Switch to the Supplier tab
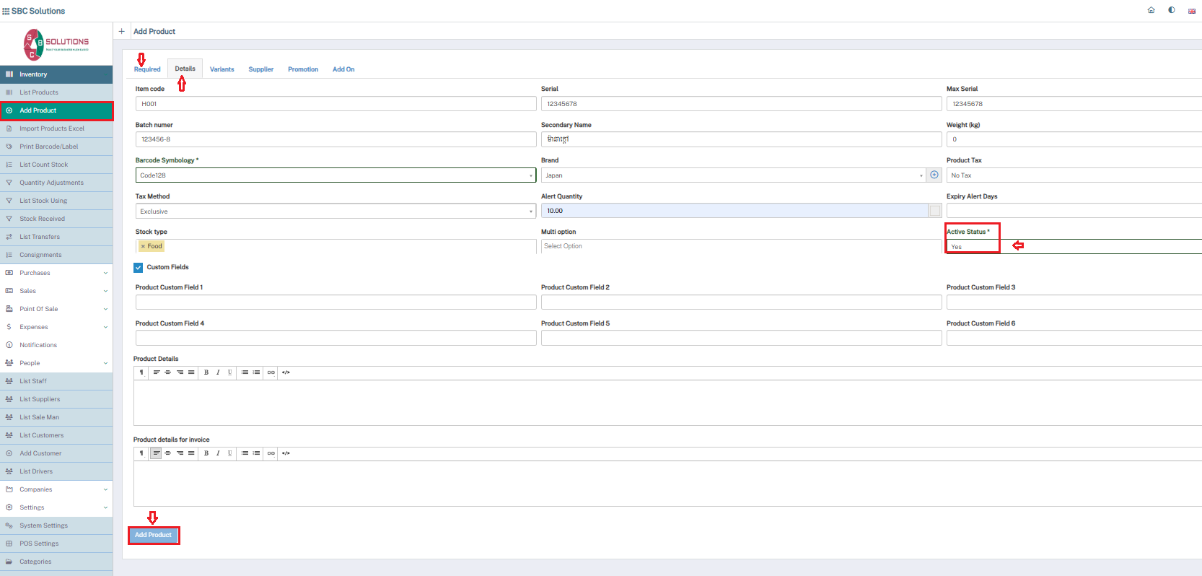The height and width of the screenshot is (576, 1202). [260, 69]
